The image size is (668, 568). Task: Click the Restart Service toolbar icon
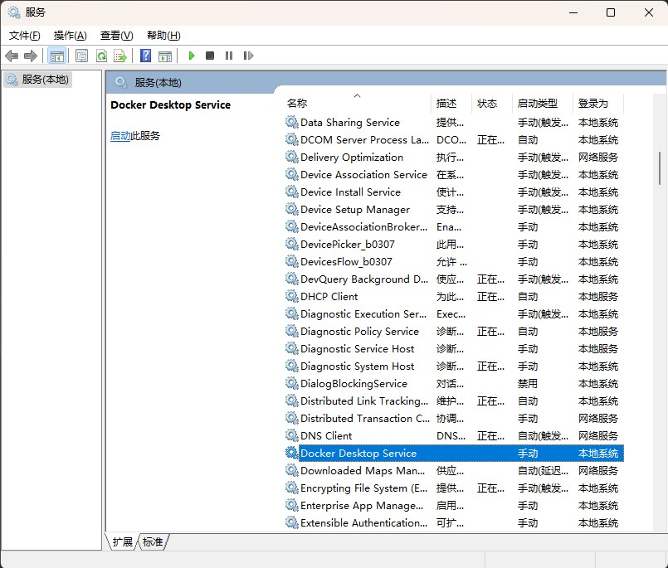coord(248,56)
